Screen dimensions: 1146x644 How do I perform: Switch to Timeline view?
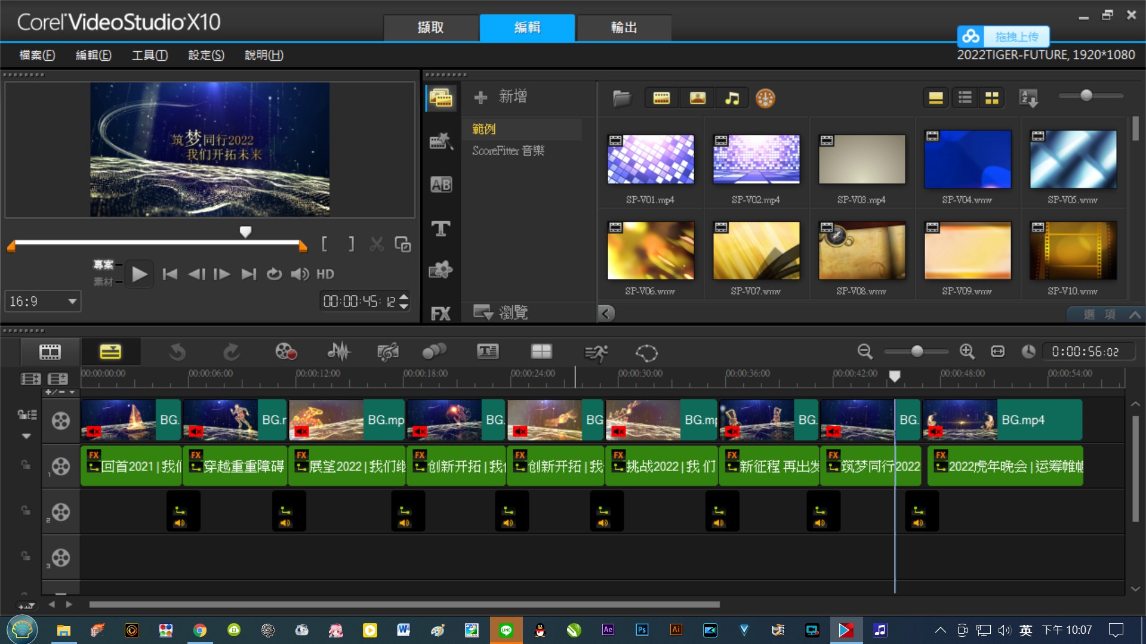click(x=110, y=352)
